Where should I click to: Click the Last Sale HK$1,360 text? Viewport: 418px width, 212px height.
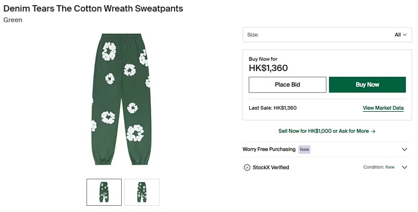(272, 108)
